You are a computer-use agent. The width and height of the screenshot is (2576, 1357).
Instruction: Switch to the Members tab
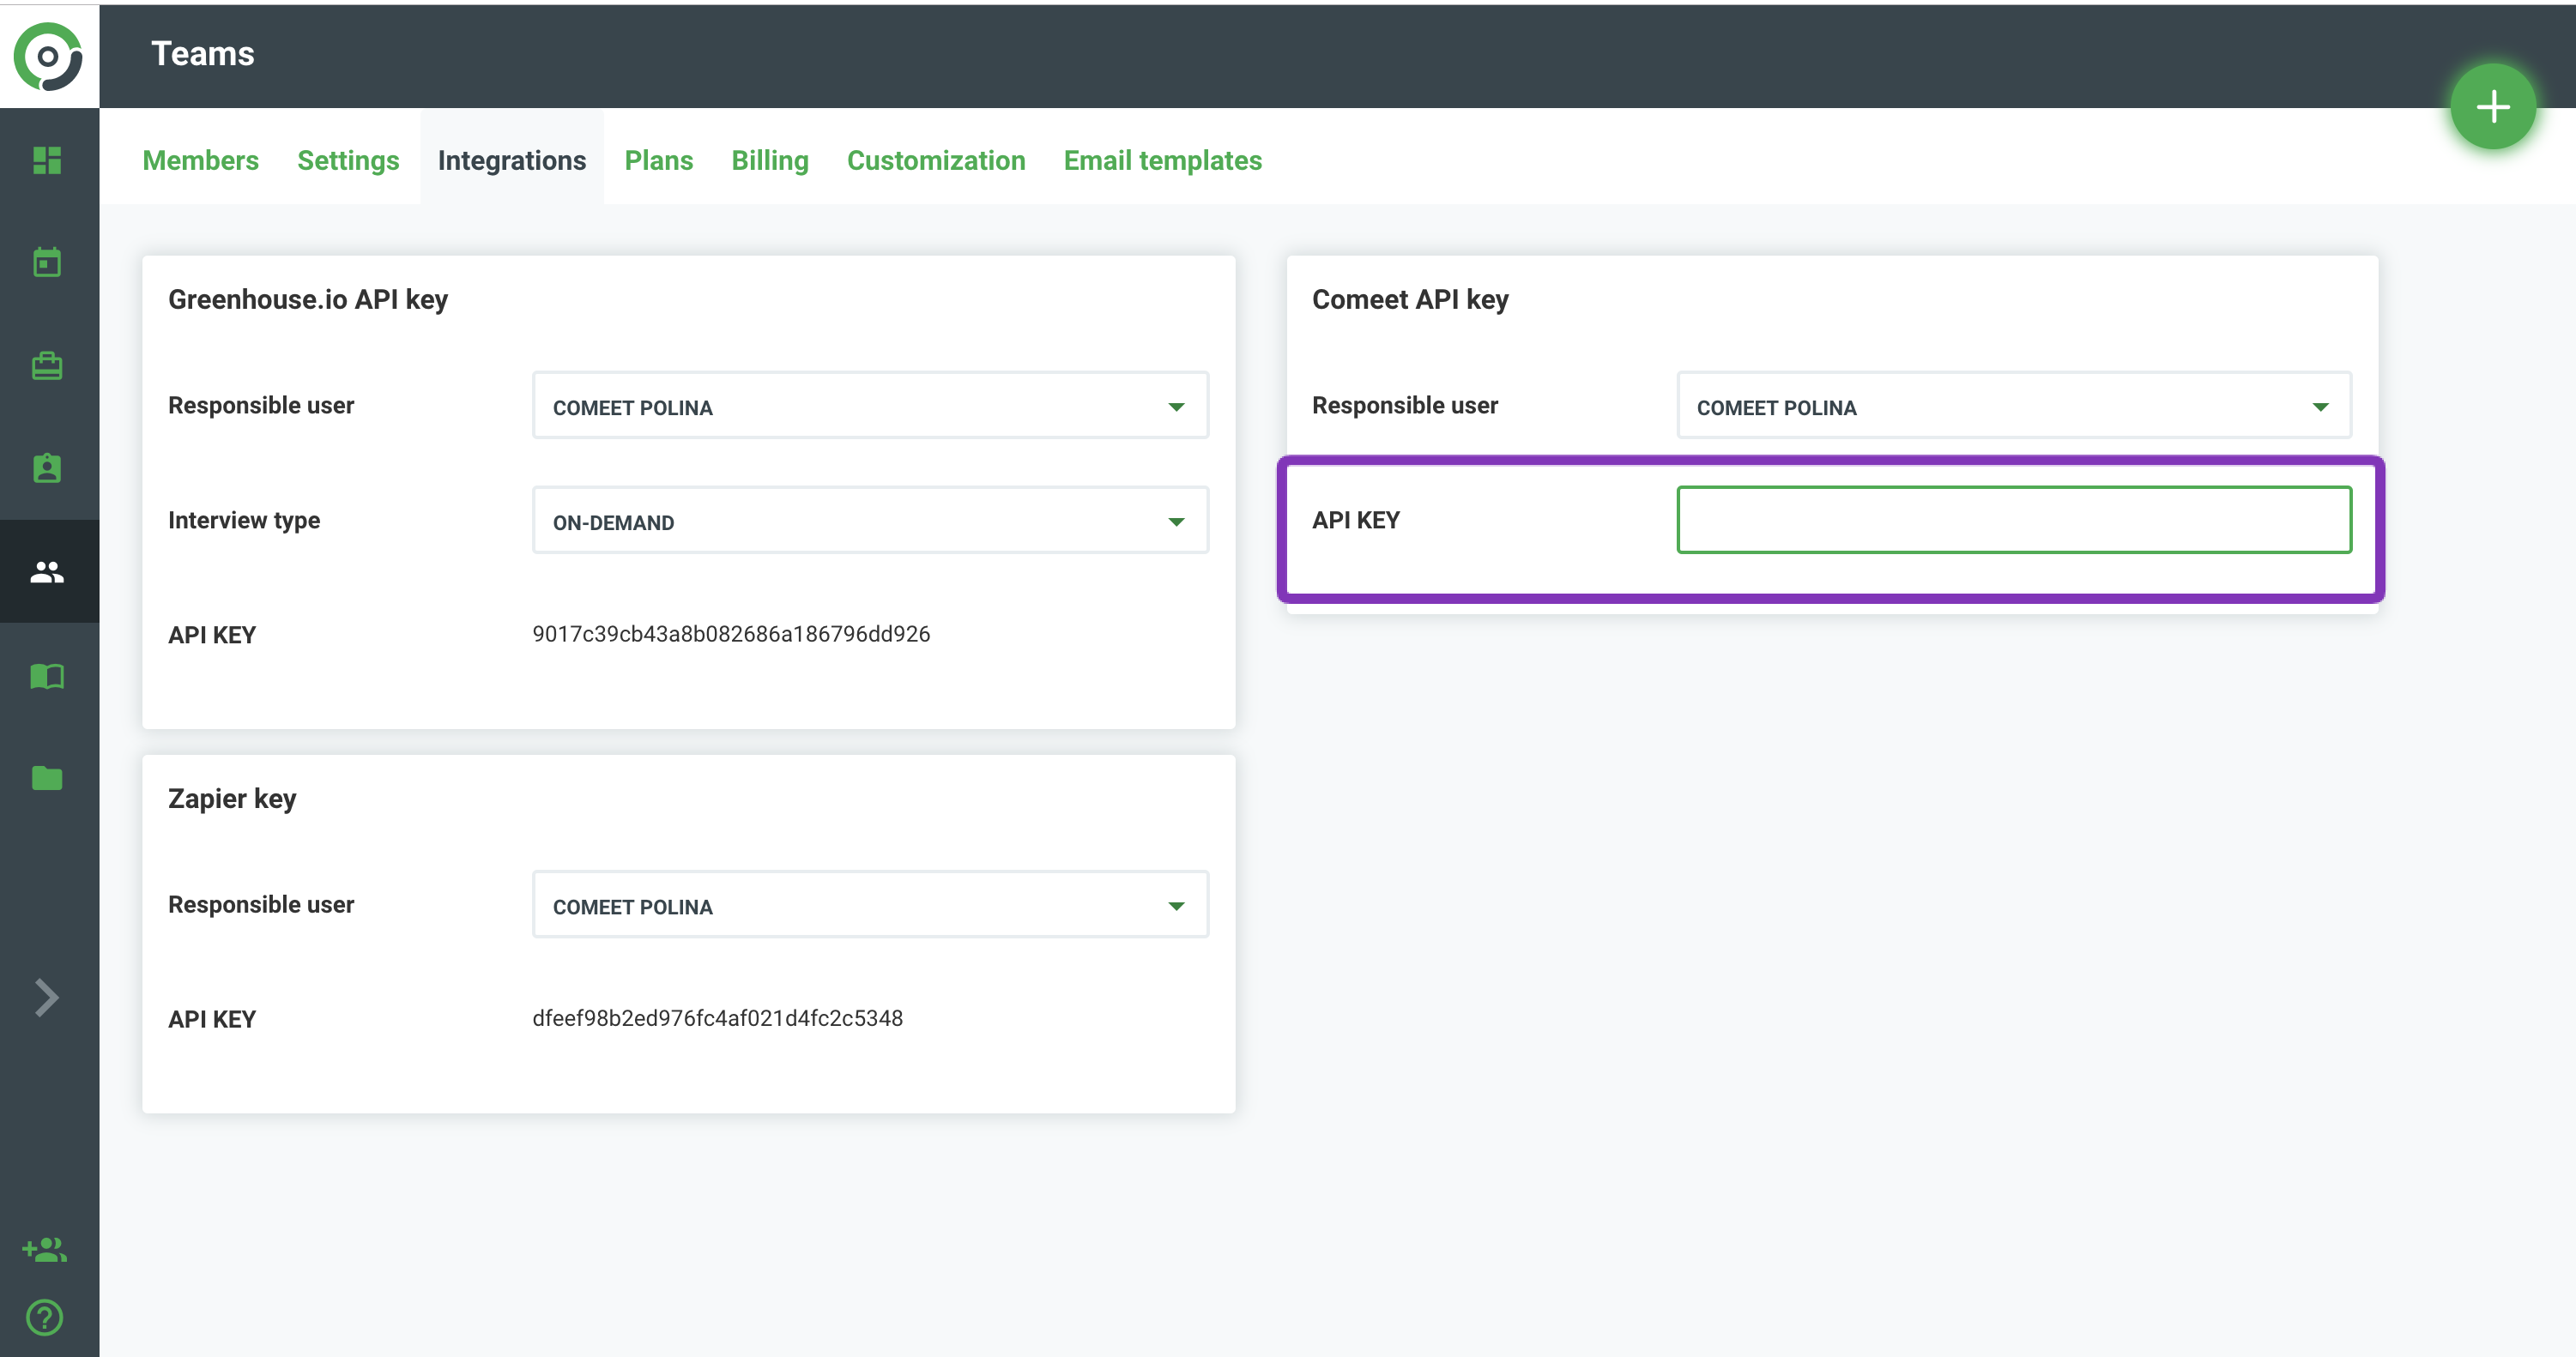200,160
